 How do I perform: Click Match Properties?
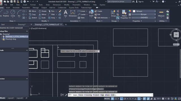pyautogui.click(x=124, y=14)
